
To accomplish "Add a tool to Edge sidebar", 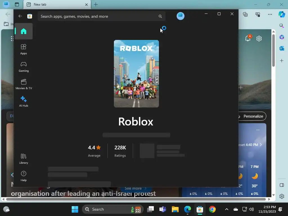I will pos(282,61).
